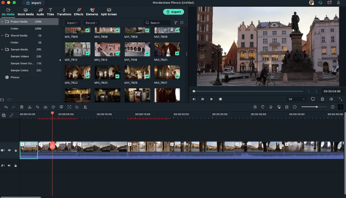Screen dimensions: 346x198
Task: Select the MVI_7797 clip on timeline
Action: tap(102, 150)
